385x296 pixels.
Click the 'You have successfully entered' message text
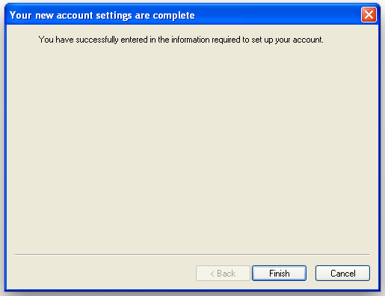(181, 40)
